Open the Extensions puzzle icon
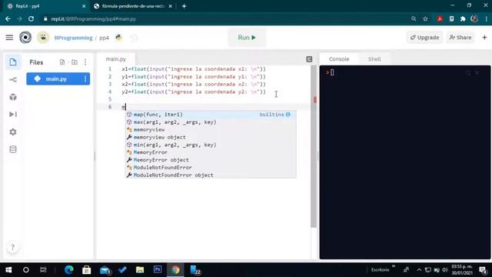This screenshot has height=277, width=492. pos(463,18)
